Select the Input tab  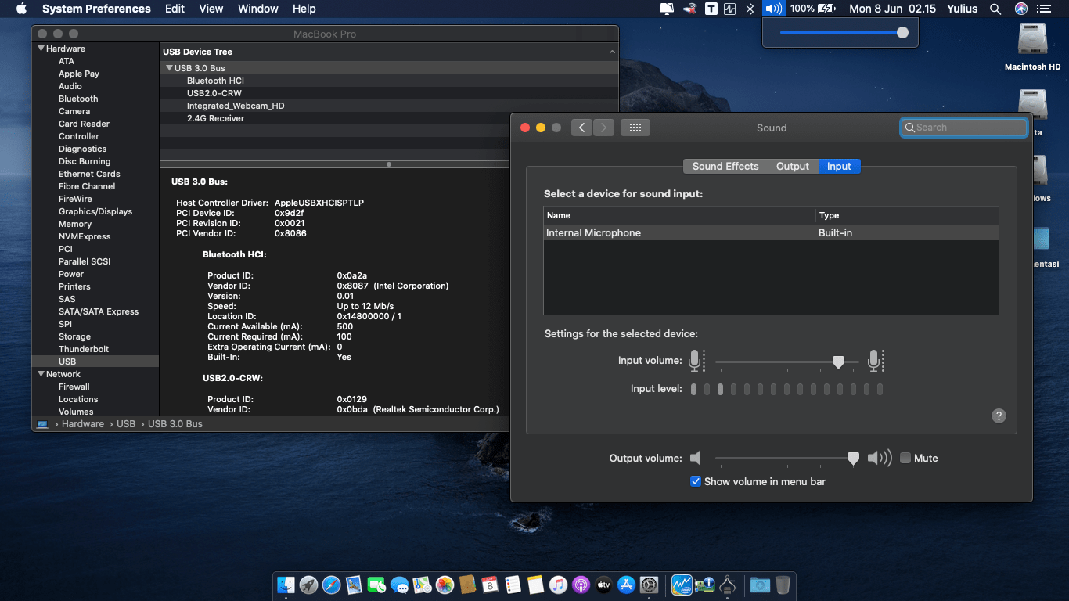pyautogui.click(x=839, y=166)
